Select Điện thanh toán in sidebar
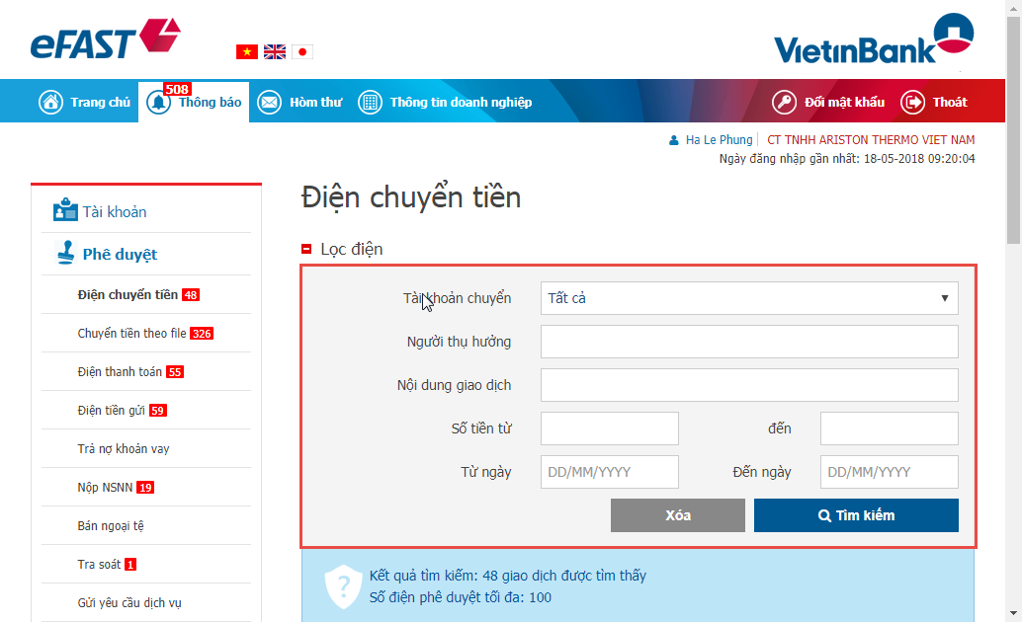 tap(120, 372)
